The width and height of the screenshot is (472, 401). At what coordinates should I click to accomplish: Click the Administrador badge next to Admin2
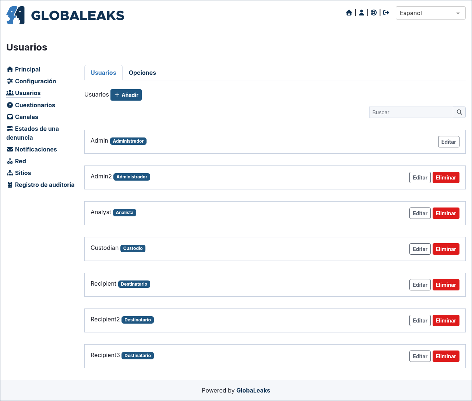click(x=132, y=177)
